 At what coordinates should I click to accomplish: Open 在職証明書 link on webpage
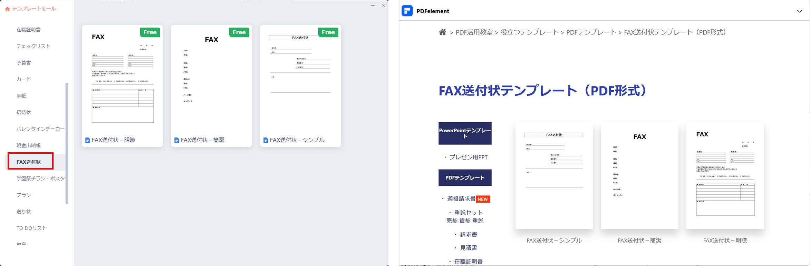click(469, 262)
